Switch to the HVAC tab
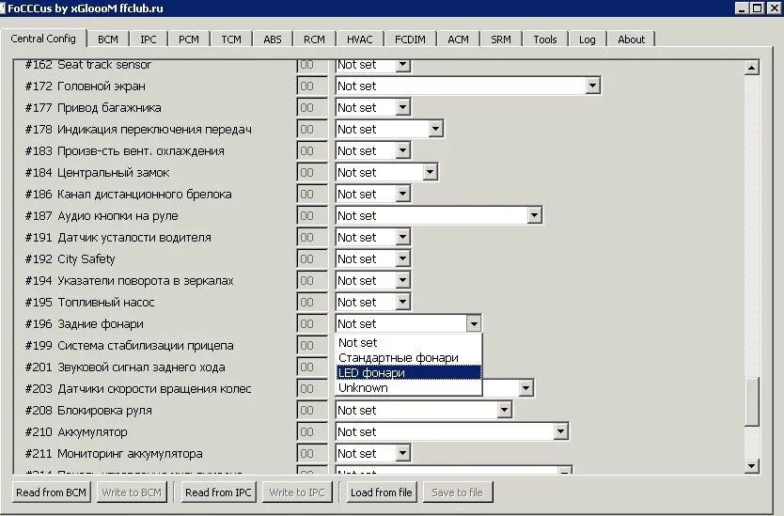The width and height of the screenshot is (784, 516). (x=359, y=39)
